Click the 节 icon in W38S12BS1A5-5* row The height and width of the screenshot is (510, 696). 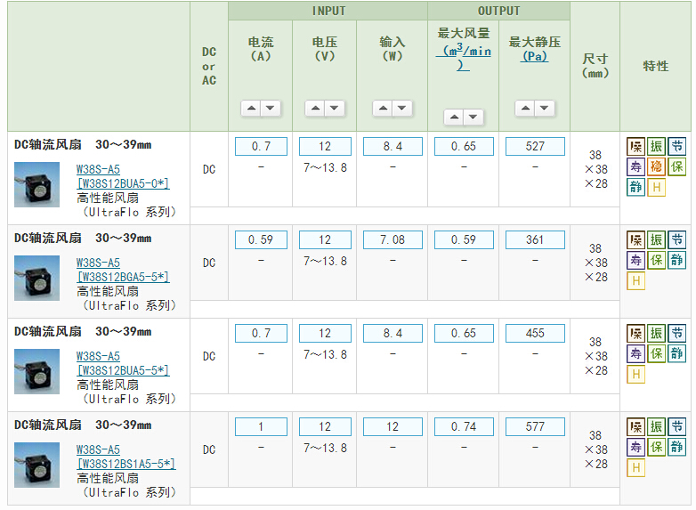(x=677, y=427)
